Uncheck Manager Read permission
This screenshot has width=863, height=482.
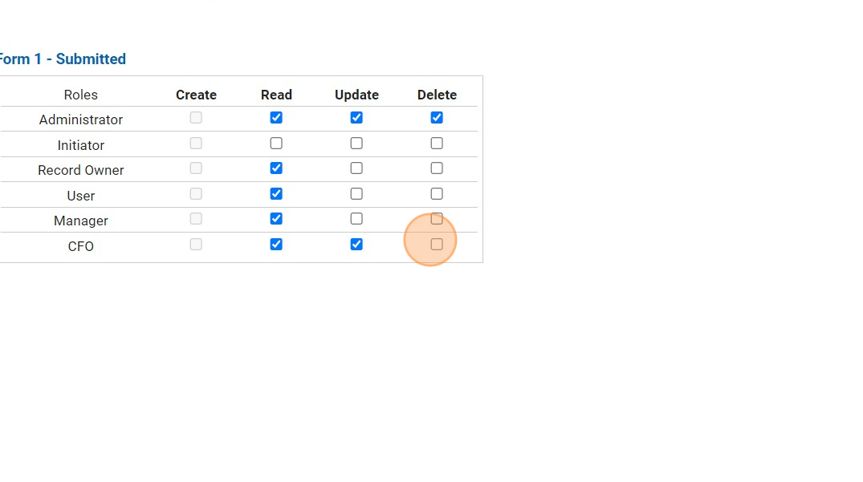pos(276,219)
